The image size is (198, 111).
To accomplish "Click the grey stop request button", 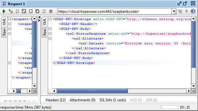I will pos(51,11).
